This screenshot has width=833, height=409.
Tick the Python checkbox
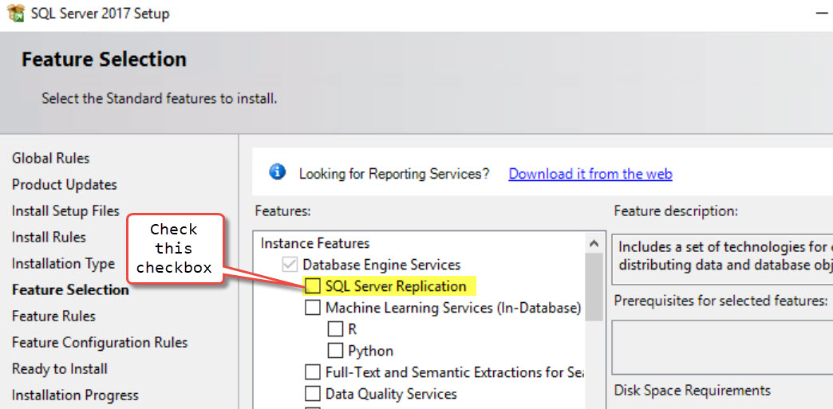point(335,351)
